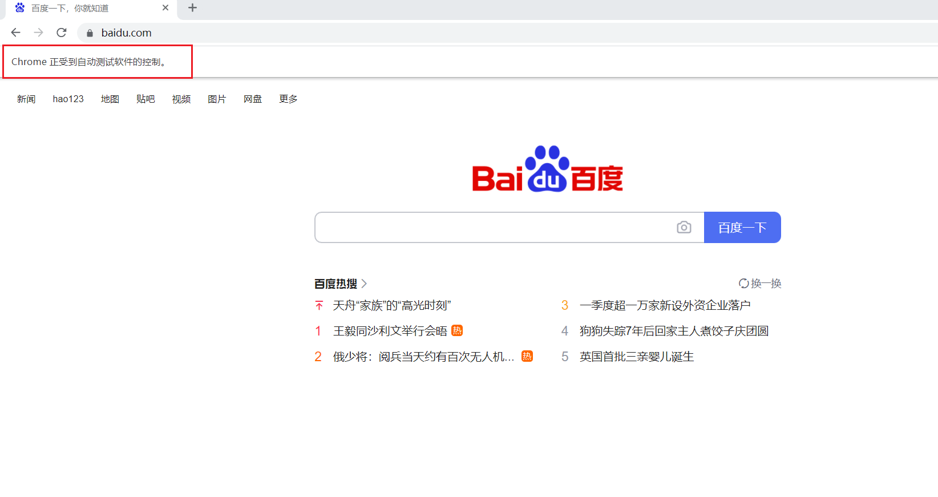Open the 图片 navigation link
Viewport: 938px width, 497px height.
[x=217, y=99]
